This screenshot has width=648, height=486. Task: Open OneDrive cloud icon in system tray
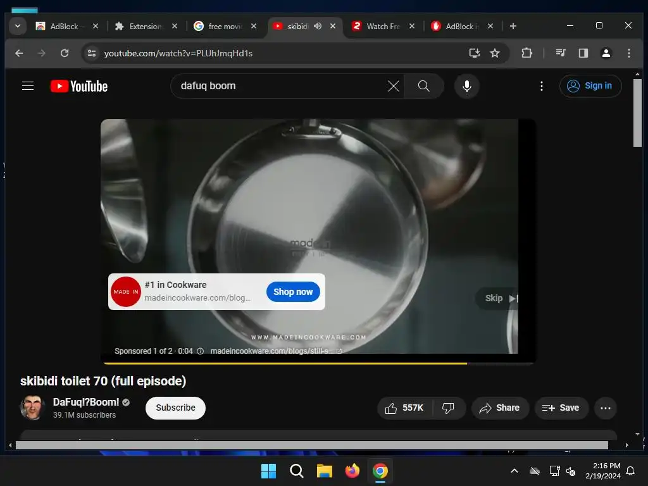pos(535,471)
